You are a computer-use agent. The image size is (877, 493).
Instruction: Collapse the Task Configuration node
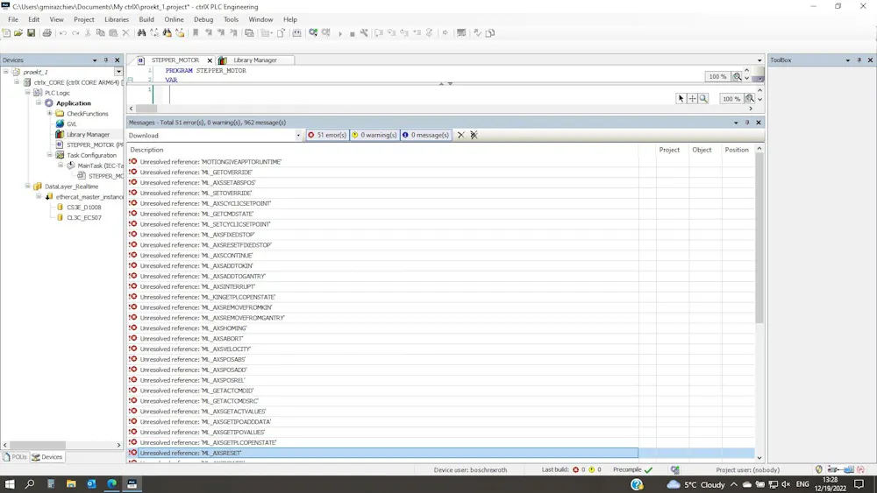pyautogui.click(x=50, y=155)
